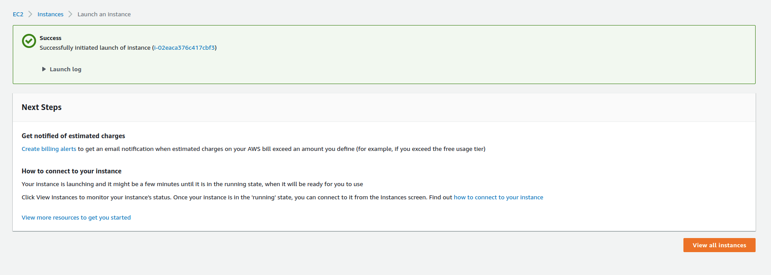Open the how to connect to your instance link
Image resolution: width=771 pixels, height=275 pixels.
tap(498, 197)
